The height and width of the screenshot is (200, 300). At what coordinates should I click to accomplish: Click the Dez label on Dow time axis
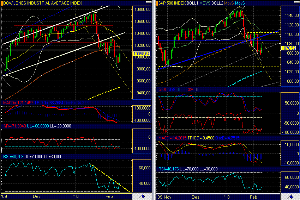pos(37,196)
